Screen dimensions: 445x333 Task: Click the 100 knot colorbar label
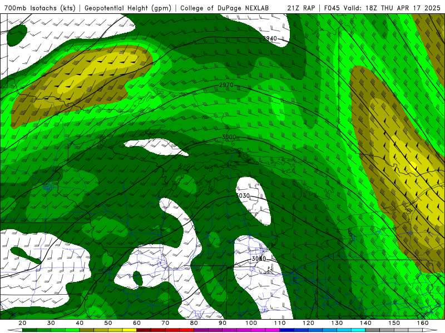pos(251,323)
